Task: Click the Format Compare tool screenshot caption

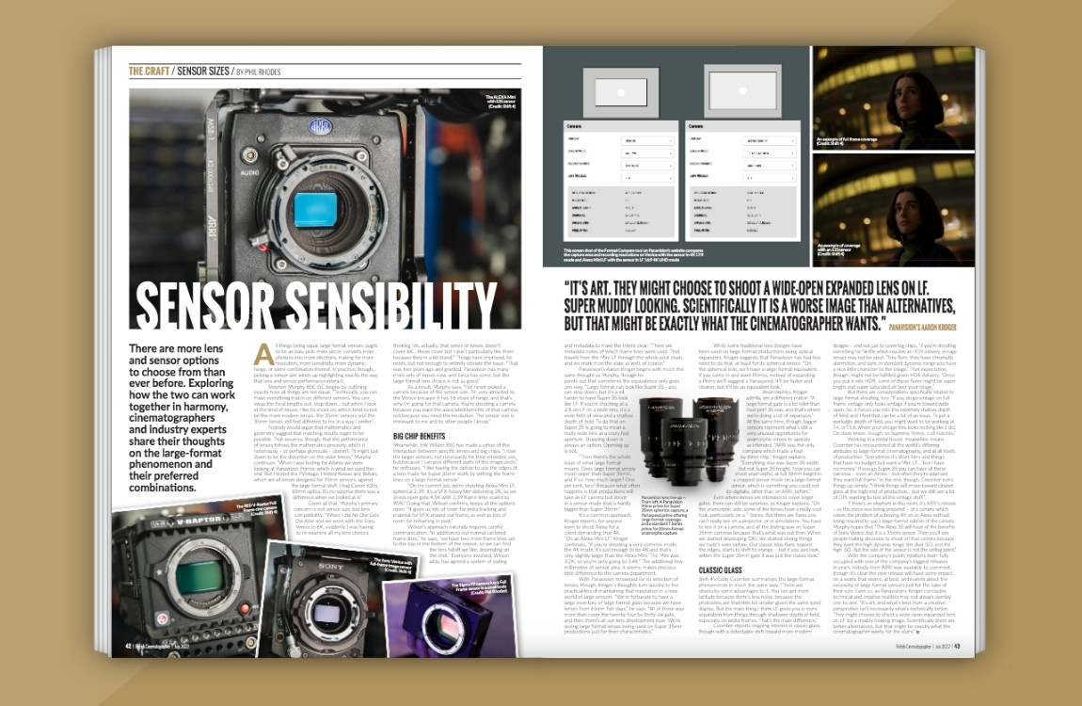Action: 633,255
